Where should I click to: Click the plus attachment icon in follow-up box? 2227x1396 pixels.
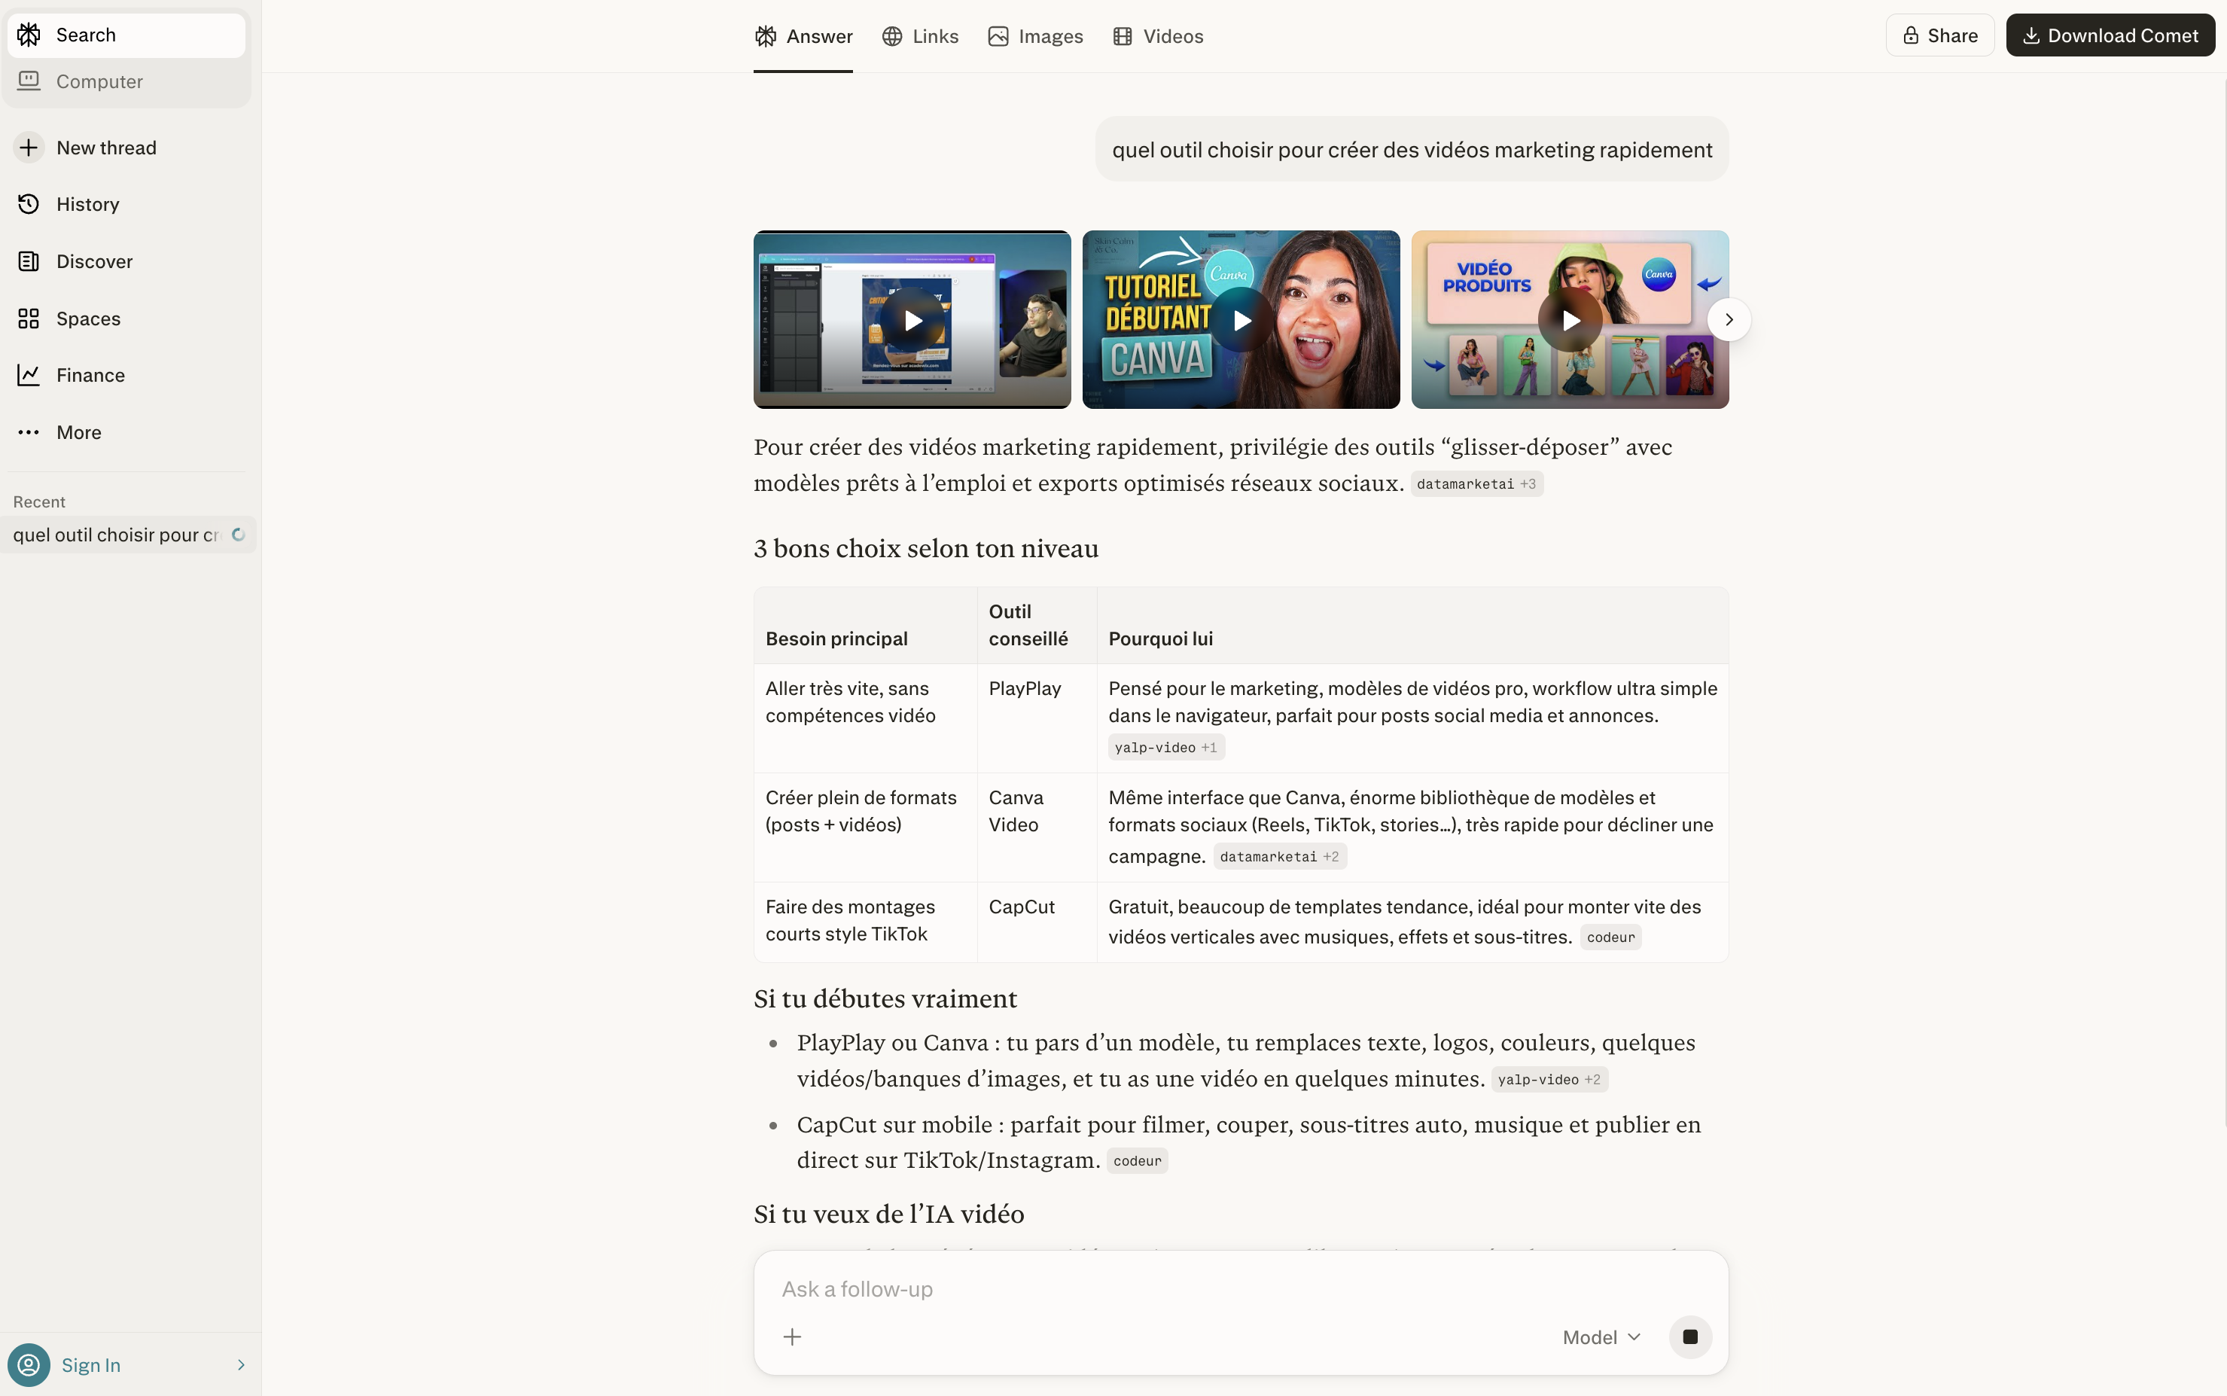pyautogui.click(x=792, y=1337)
